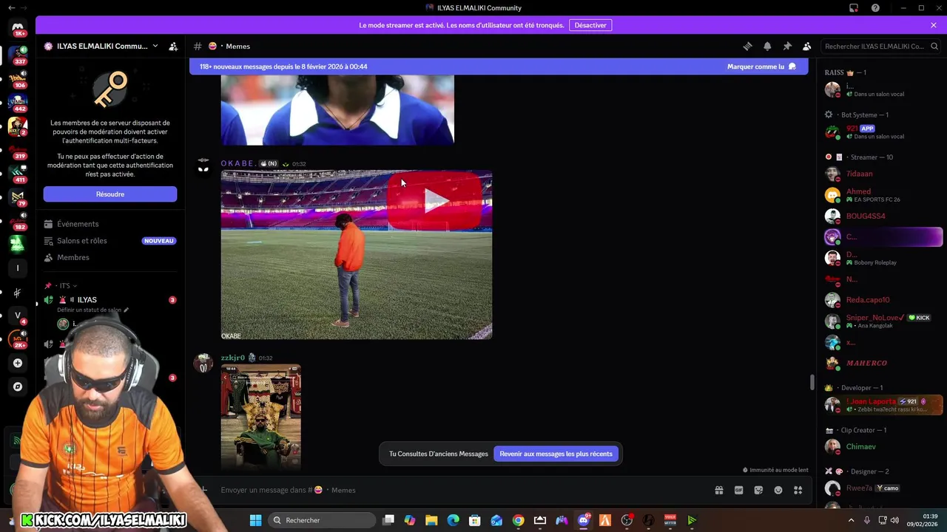This screenshot has width=947, height=532.
Task: Open notification settings bell icon
Action: coord(767,46)
